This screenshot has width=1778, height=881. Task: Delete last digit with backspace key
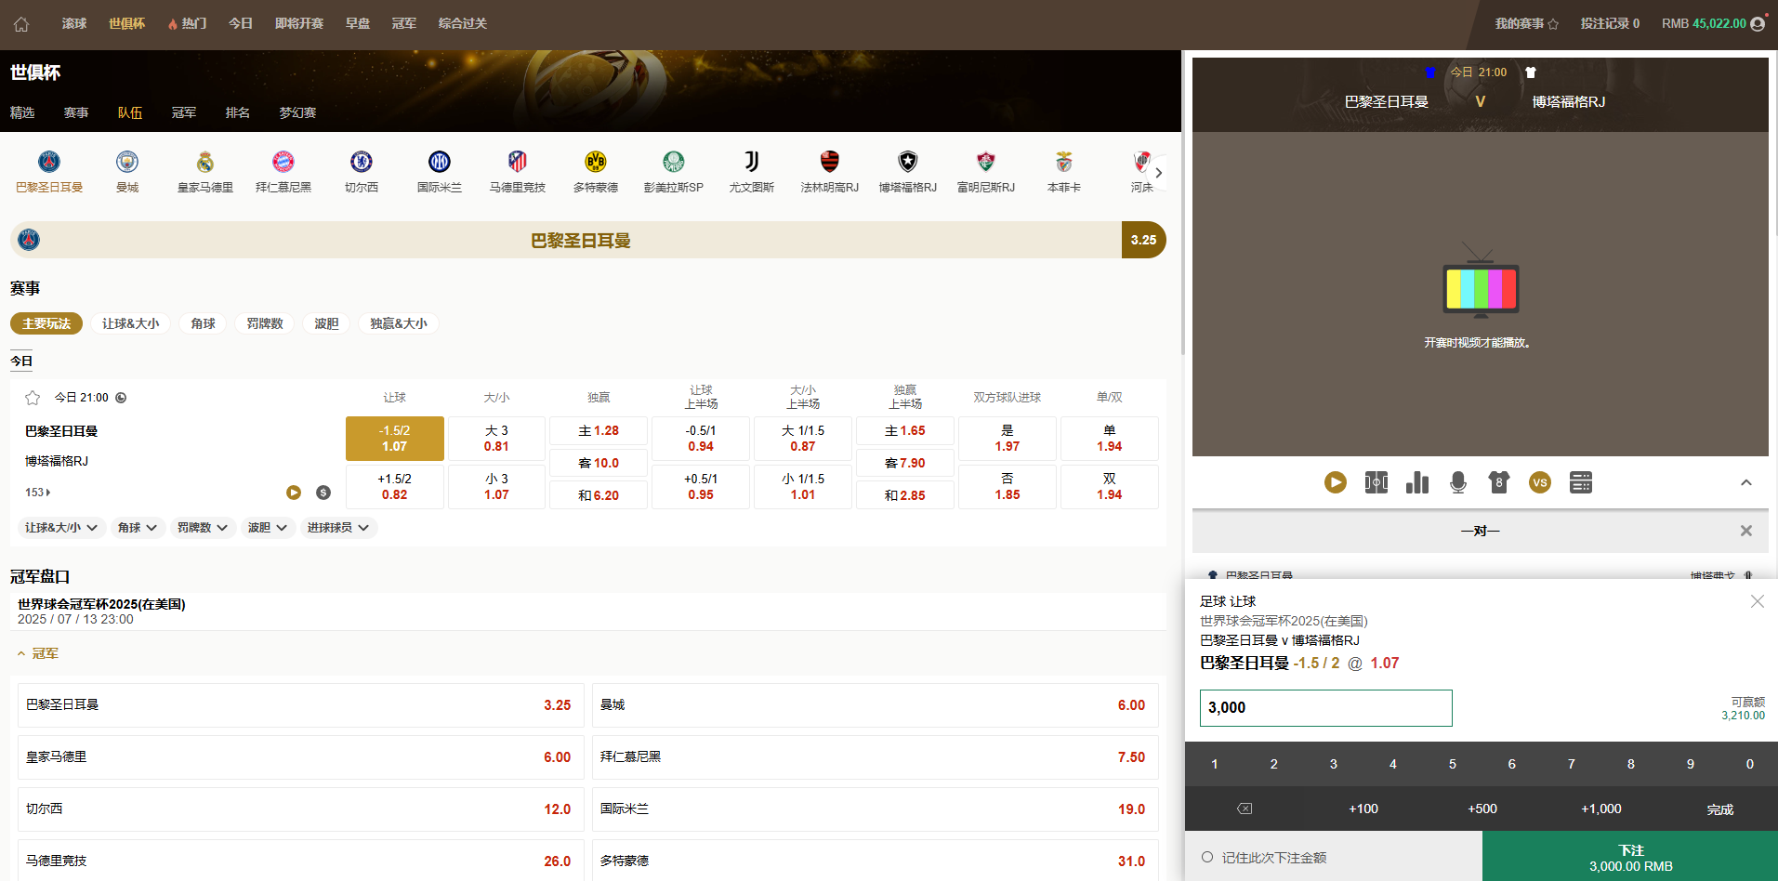click(1245, 809)
